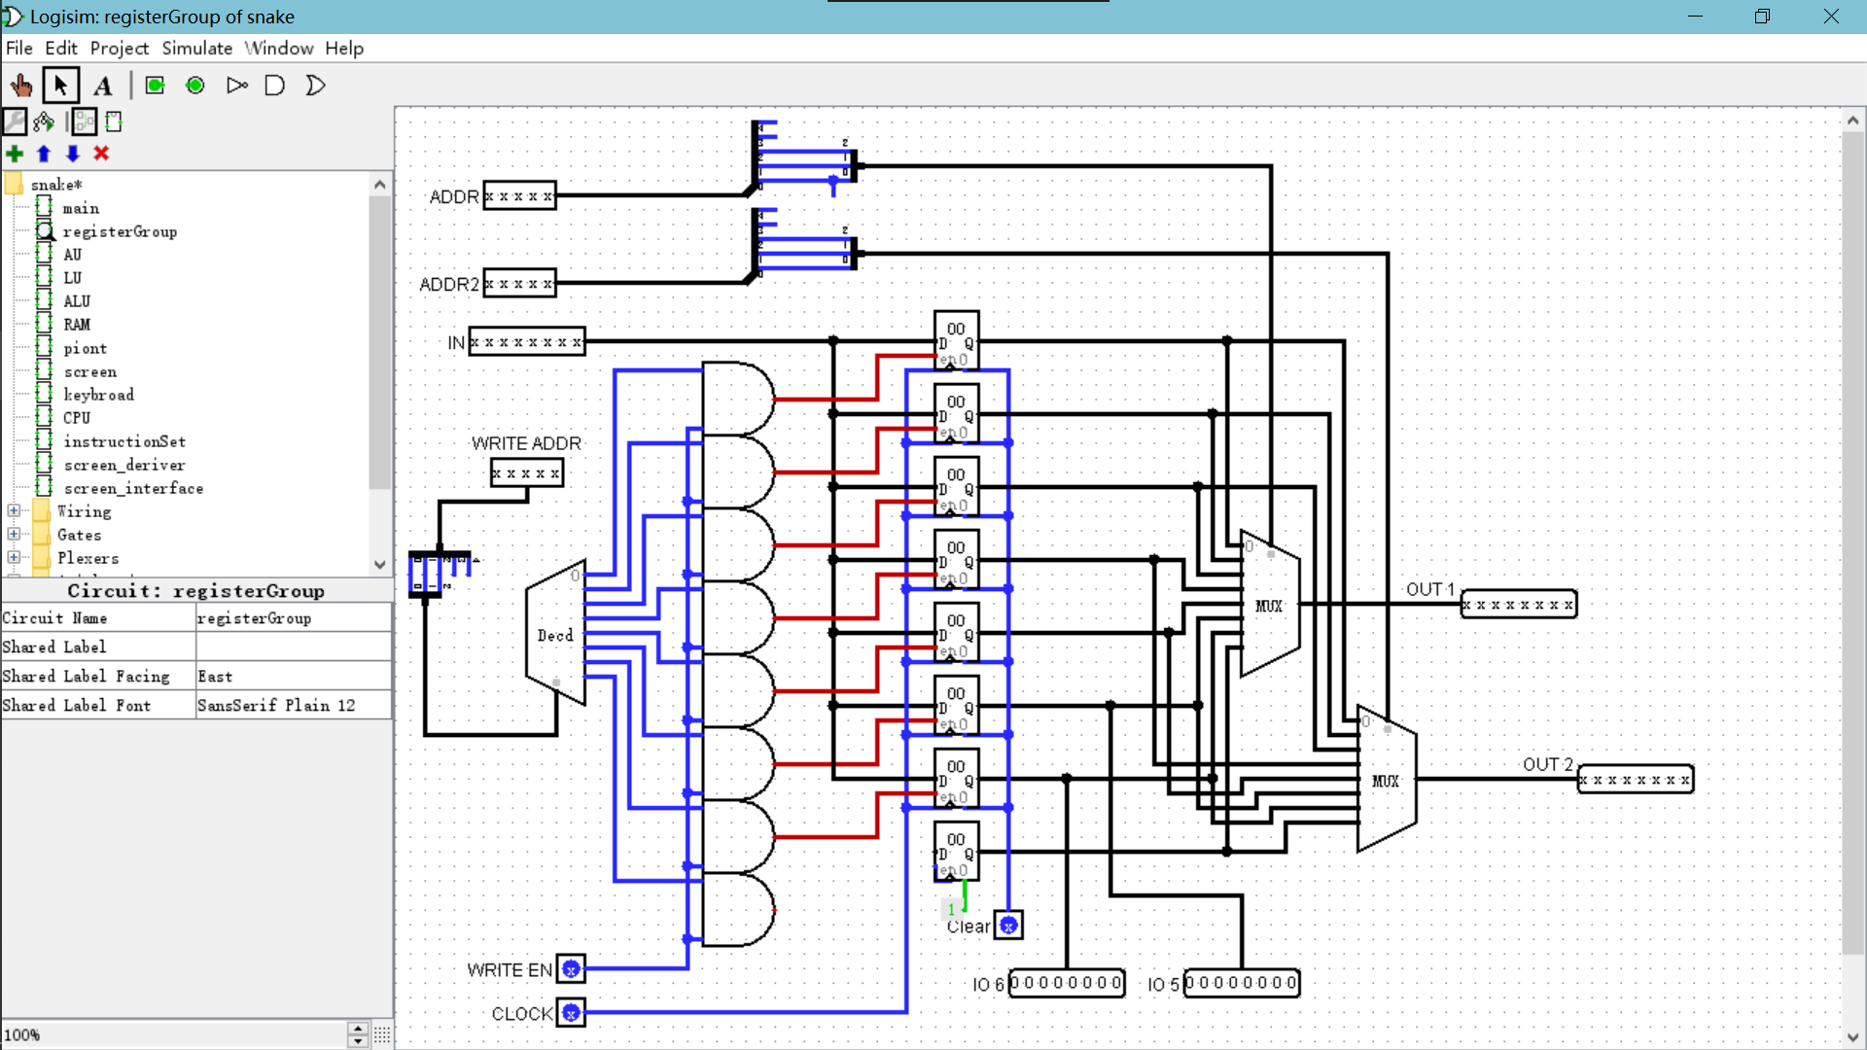Select the Decd decoder component
This screenshot has height=1050, width=1867.
(555, 633)
